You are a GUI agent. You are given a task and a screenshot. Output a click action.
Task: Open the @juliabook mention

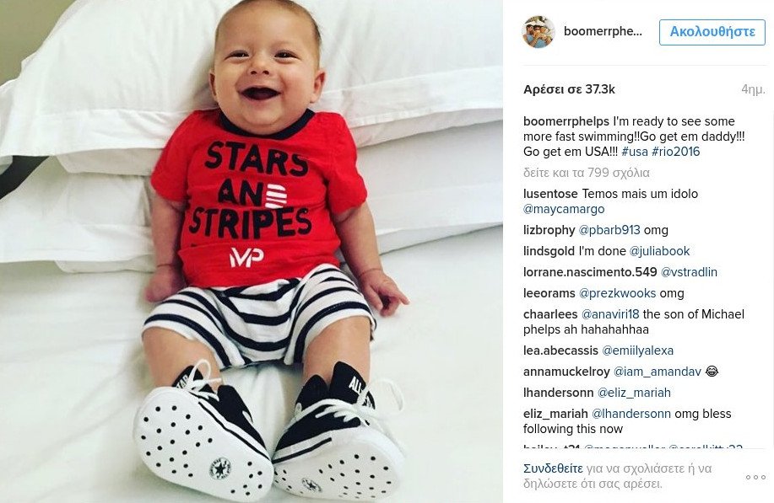pos(659,251)
